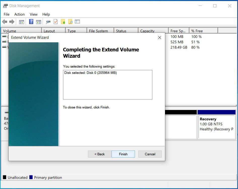Click Show/Hide Action Pane toolbar icon

[x=39, y=22]
